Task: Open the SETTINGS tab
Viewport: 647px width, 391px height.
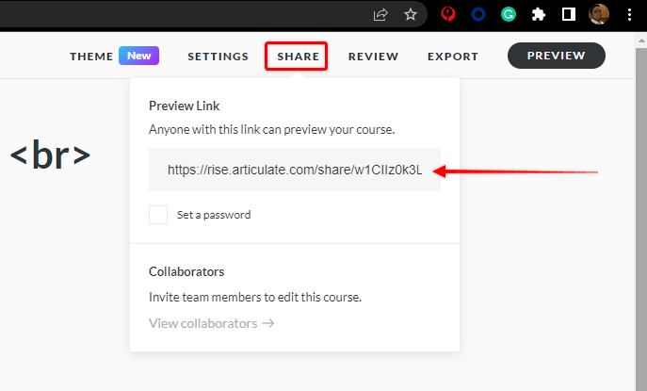Action: [218, 57]
